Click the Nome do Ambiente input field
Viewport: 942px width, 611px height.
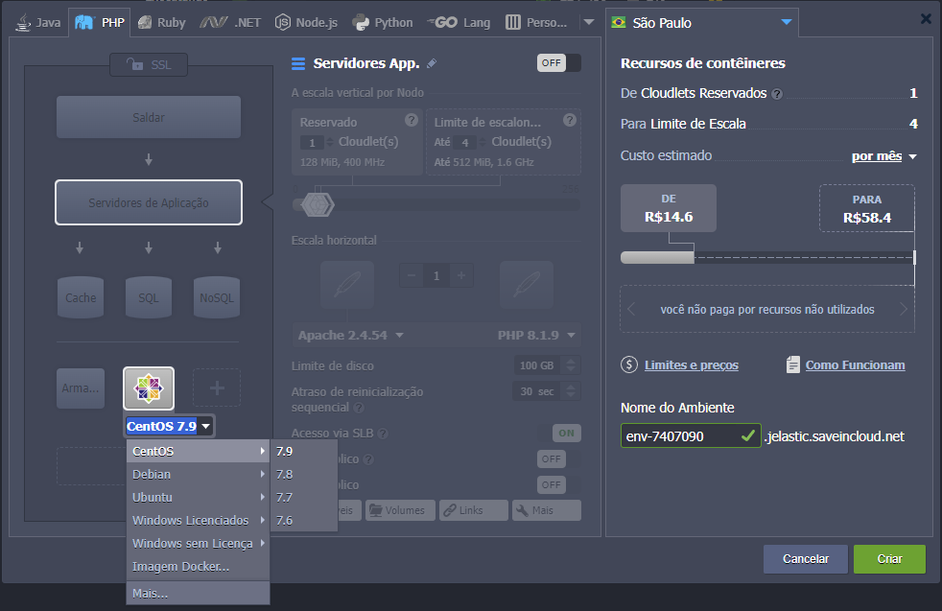(677, 436)
